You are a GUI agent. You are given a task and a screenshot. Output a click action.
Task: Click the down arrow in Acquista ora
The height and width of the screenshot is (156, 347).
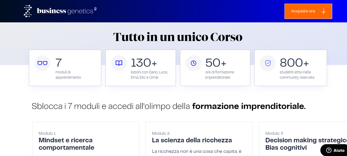(x=324, y=11)
